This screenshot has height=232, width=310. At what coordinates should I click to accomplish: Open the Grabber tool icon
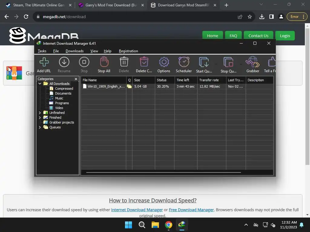pyautogui.click(x=253, y=65)
